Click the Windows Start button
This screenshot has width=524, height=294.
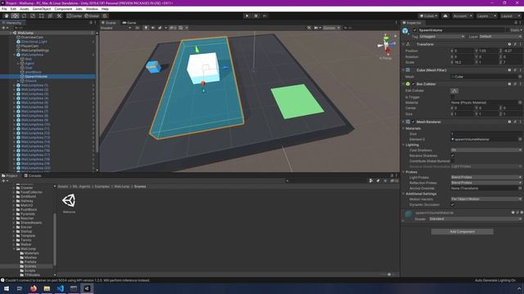point(7,288)
